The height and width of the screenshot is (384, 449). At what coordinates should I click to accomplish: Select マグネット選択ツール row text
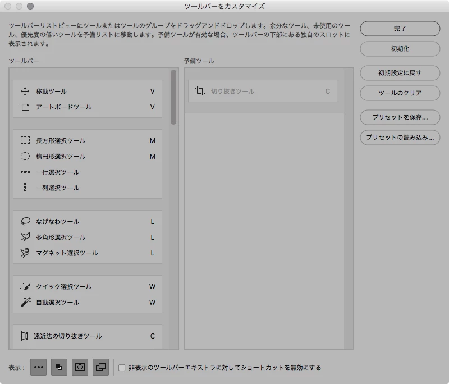[x=67, y=253]
